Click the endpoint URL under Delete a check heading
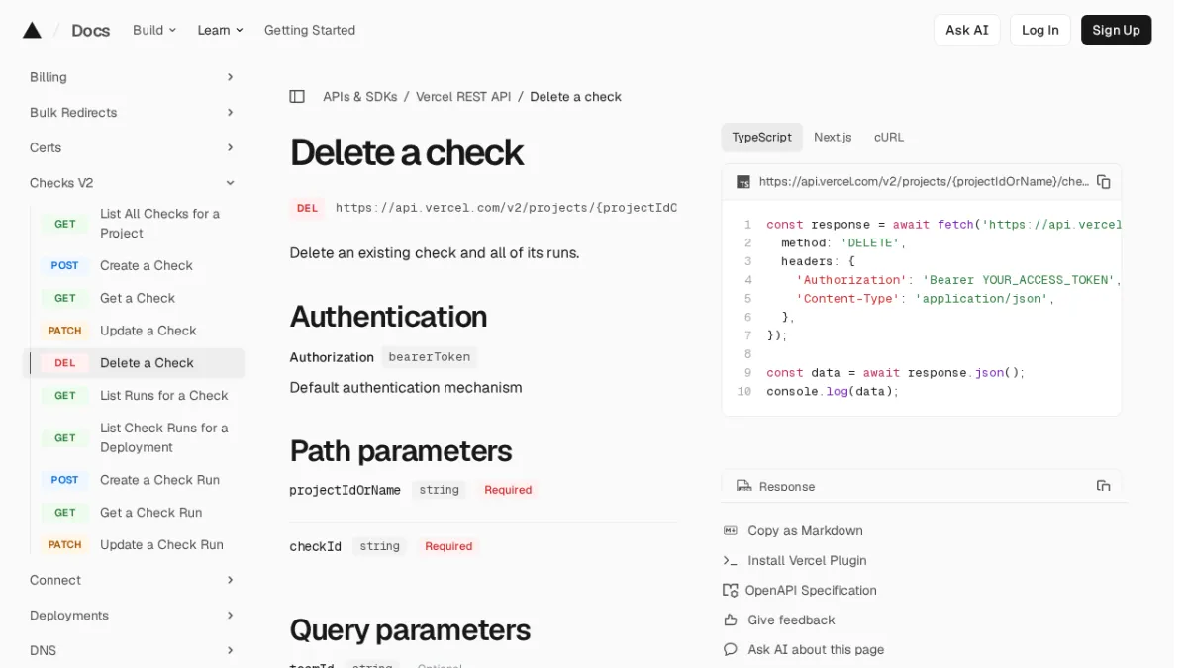1188x668 pixels. point(506,208)
